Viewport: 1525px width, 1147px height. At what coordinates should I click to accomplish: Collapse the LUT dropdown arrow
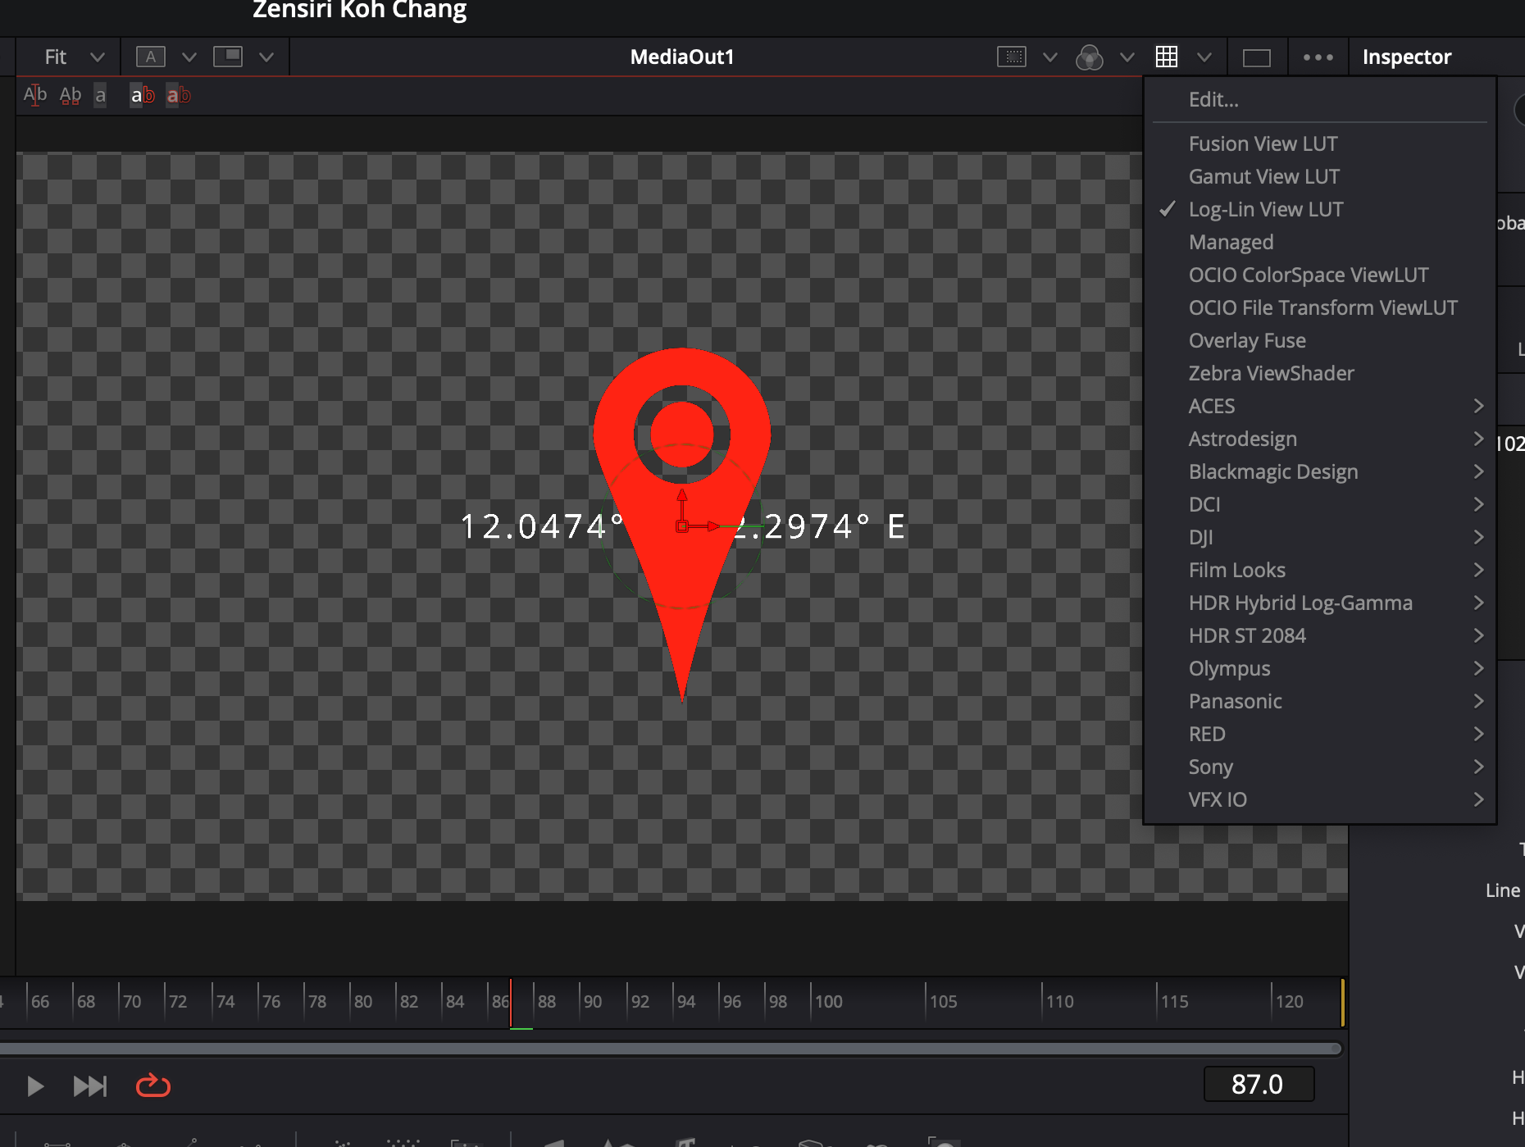click(x=1204, y=57)
